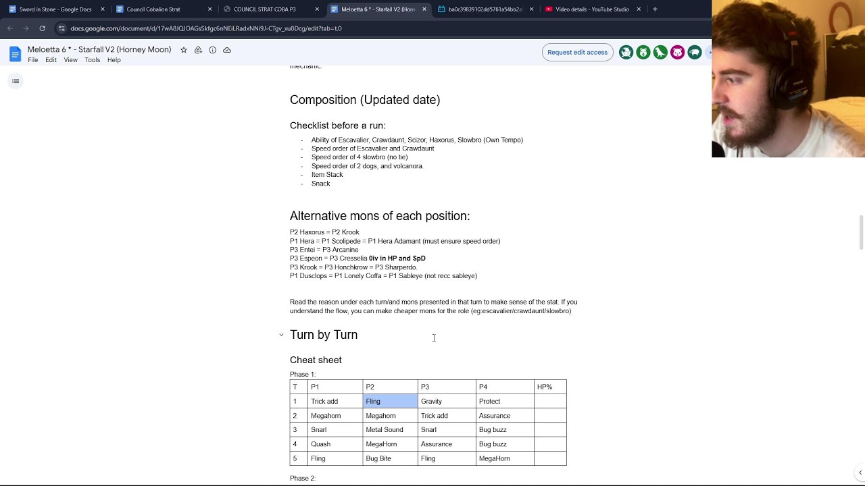Click the move document folder icon
The height and width of the screenshot is (486, 865).
tap(198, 50)
